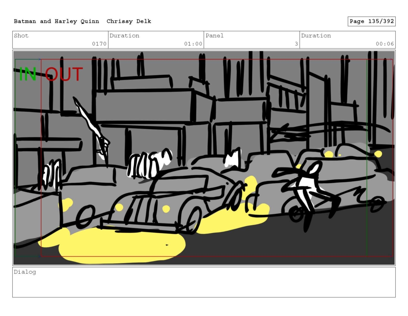Click the "Page 135/392" page indicator
The image size is (408, 316).
(372, 22)
